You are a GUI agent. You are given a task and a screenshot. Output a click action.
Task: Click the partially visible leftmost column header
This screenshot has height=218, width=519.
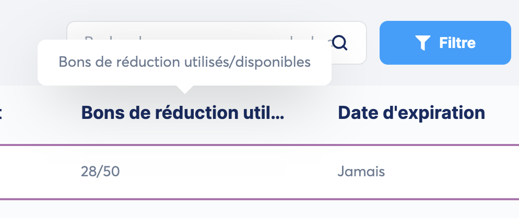[2, 113]
